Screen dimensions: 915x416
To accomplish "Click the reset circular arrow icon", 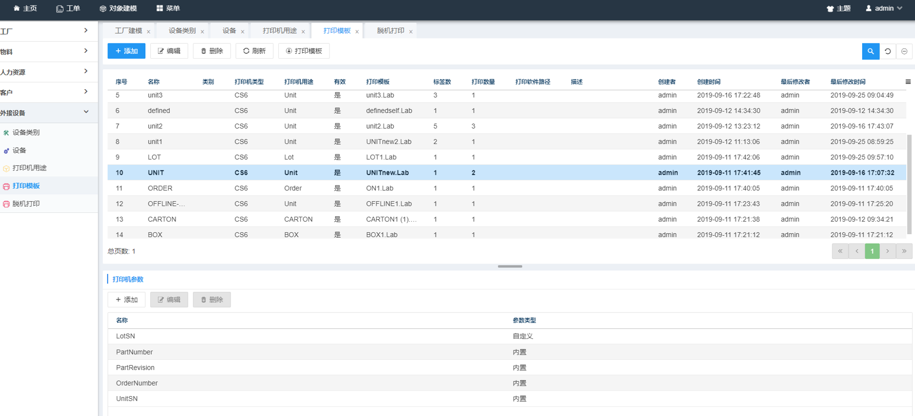I will [888, 51].
